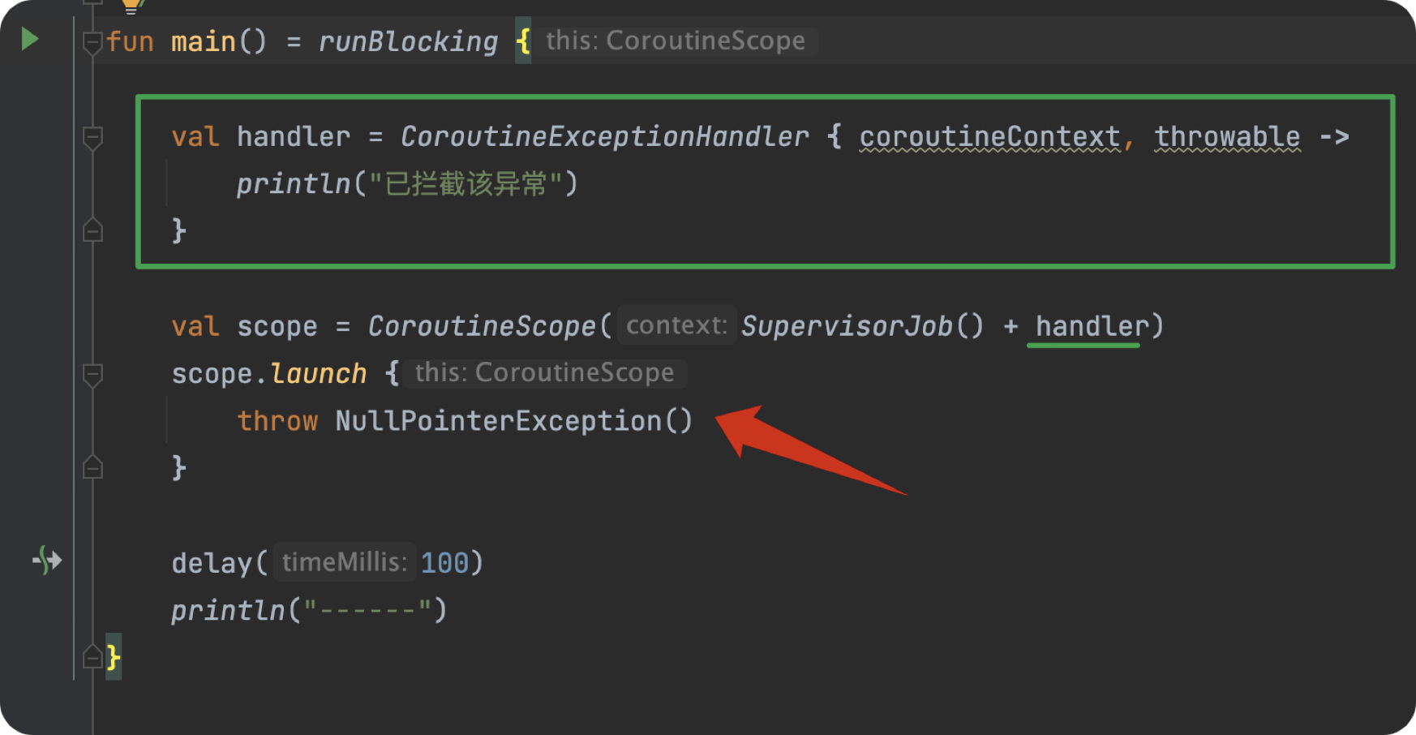
Task: Click the 'this: CoroutineScope' hint after scope.launch
Action: [544, 372]
